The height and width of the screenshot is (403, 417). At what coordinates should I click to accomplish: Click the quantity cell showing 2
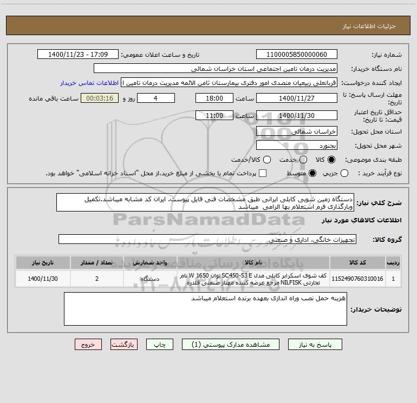pos(97,279)
